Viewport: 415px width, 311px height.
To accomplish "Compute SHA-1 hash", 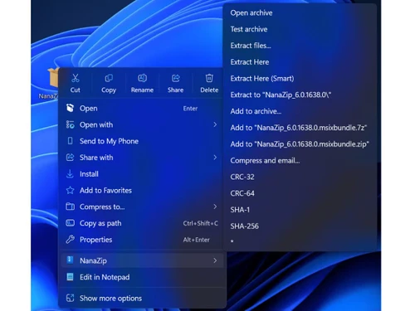I will coord(300,210).
